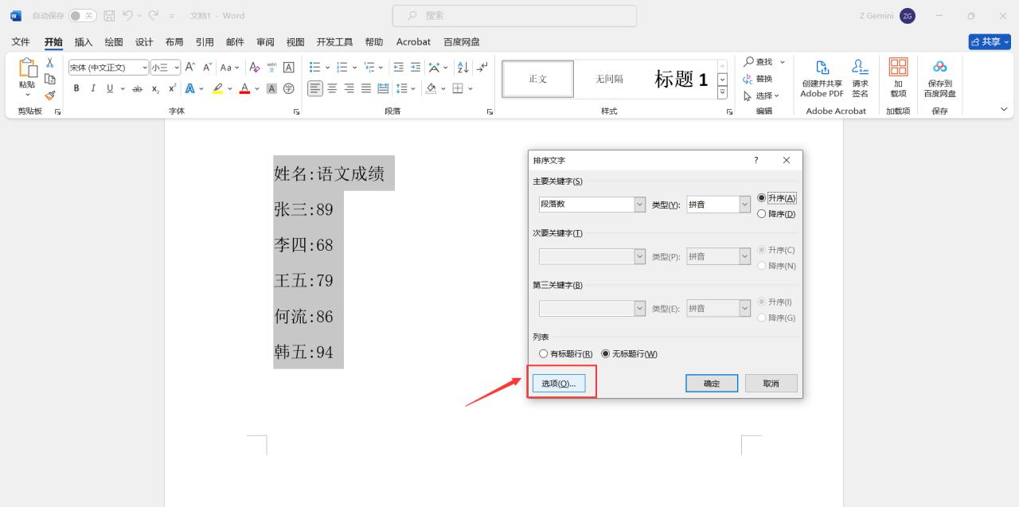Click the Cut scissors icon

click(50, 63)
